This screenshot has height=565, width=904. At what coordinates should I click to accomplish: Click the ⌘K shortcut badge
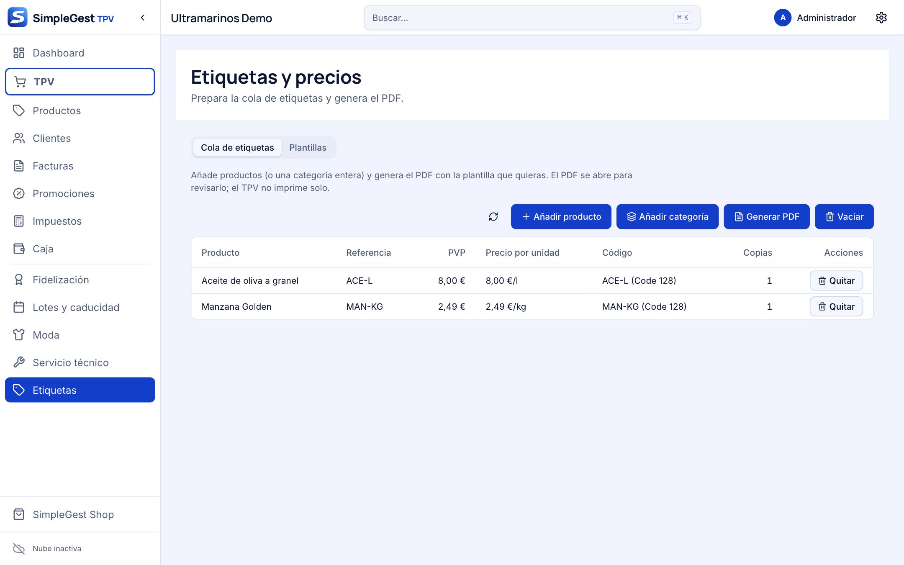pyautogui.click(x=683, y=18)
